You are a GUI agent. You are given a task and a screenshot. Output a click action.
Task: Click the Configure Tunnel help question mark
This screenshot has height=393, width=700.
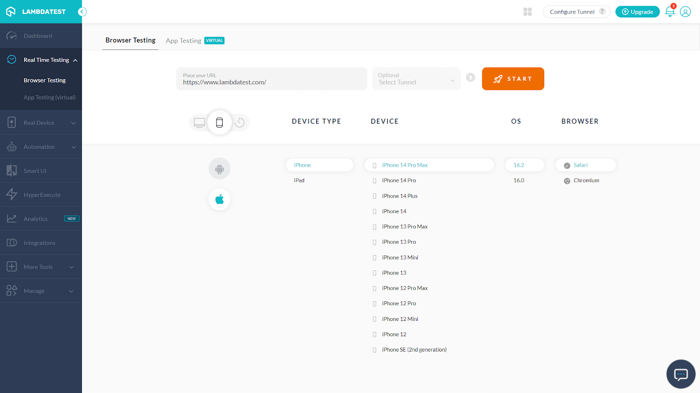[602, 11]
